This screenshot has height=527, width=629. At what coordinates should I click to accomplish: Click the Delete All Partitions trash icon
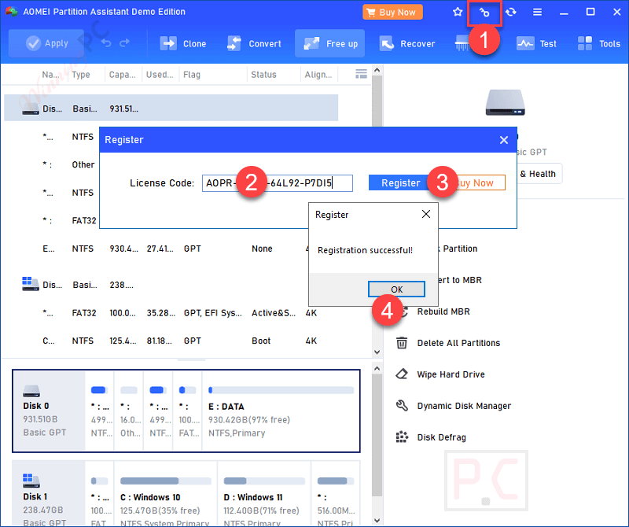pyautogui.click(x=402, y=343)
